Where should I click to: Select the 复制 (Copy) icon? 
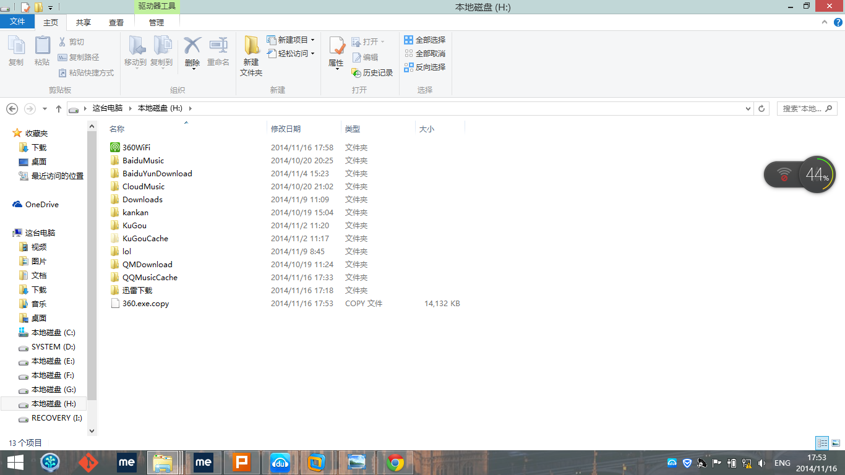click(15, 53)
